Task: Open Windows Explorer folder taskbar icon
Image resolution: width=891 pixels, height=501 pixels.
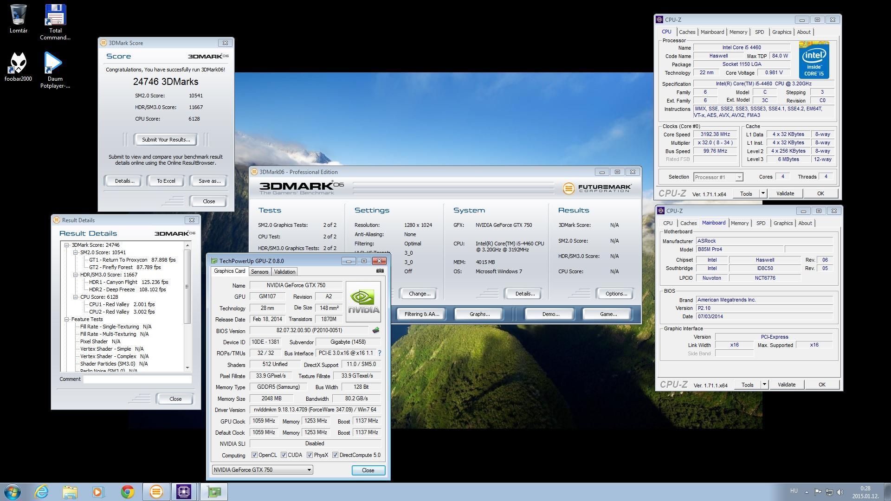Action: 70,492
